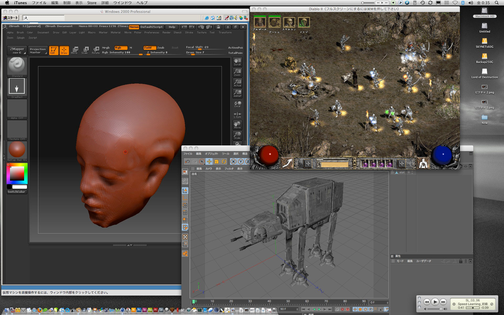This screenshot has height=315, width=504.
Task: Toggle the Zadd mode button
Action: pos(149,48)
